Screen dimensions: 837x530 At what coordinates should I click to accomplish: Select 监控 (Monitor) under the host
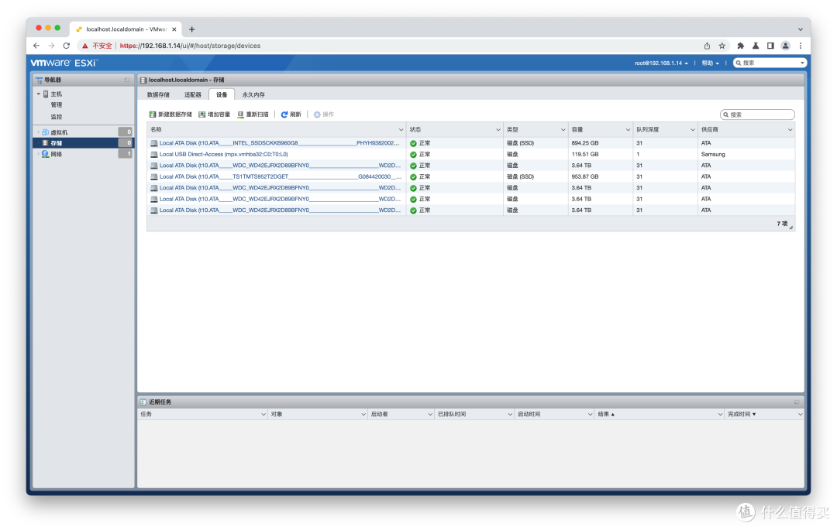pyautogui.click(x=56, y=116)
